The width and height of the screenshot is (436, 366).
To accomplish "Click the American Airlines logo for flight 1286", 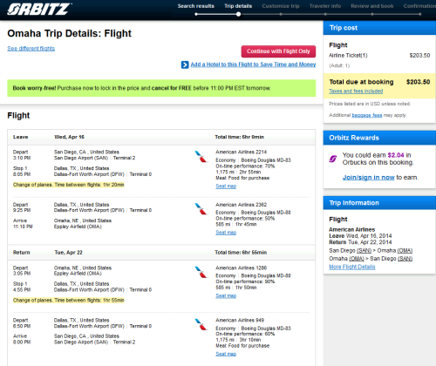I will pos(201,272).
